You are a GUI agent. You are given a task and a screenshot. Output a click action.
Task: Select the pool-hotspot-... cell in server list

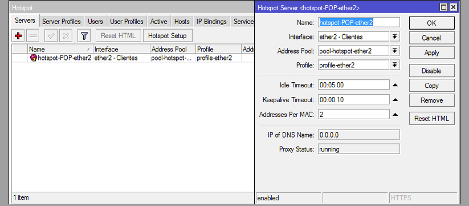[173, 58]
